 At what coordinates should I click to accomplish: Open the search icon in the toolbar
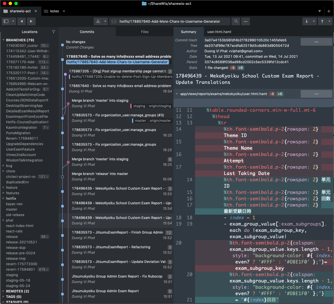pos(236,21)
